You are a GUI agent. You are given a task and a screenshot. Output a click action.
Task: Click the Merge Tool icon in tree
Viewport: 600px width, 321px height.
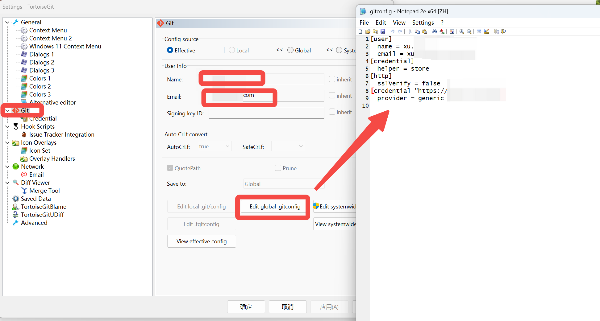(24, 191)
